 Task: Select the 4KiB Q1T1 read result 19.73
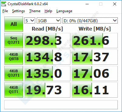pyautogui.click(x=47, y=90)
